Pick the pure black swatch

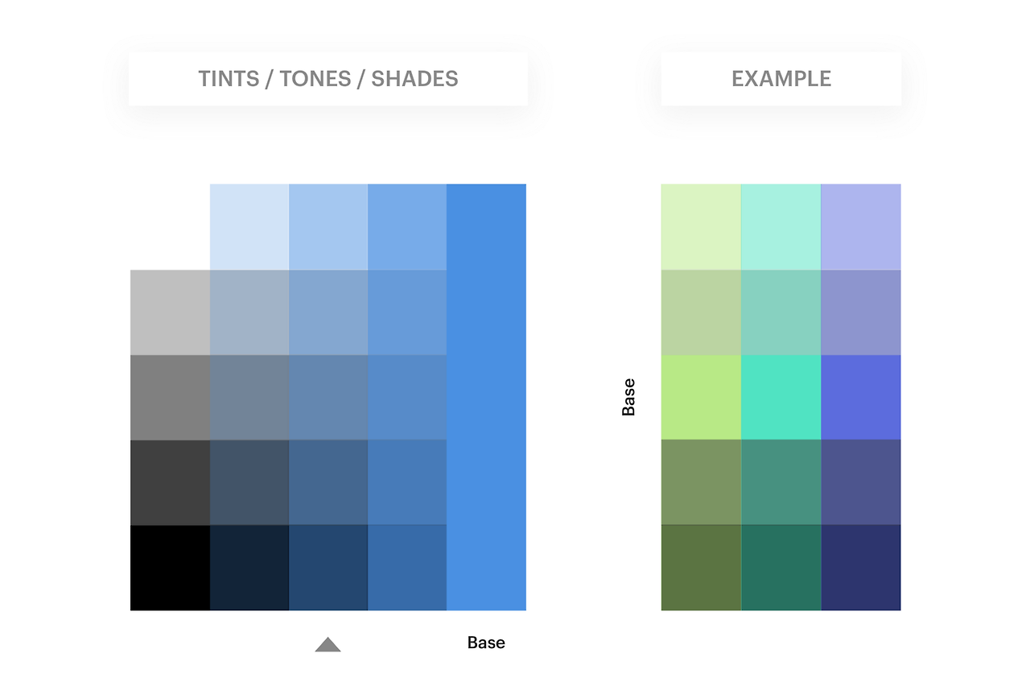170,568
